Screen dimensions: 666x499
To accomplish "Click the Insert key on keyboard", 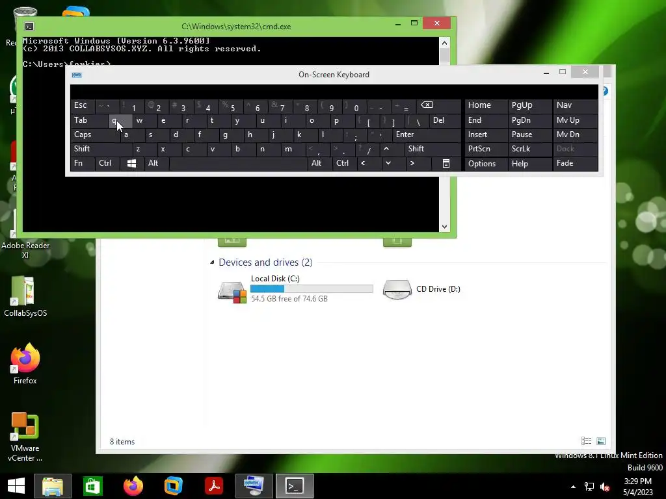I will pos(486,134).
